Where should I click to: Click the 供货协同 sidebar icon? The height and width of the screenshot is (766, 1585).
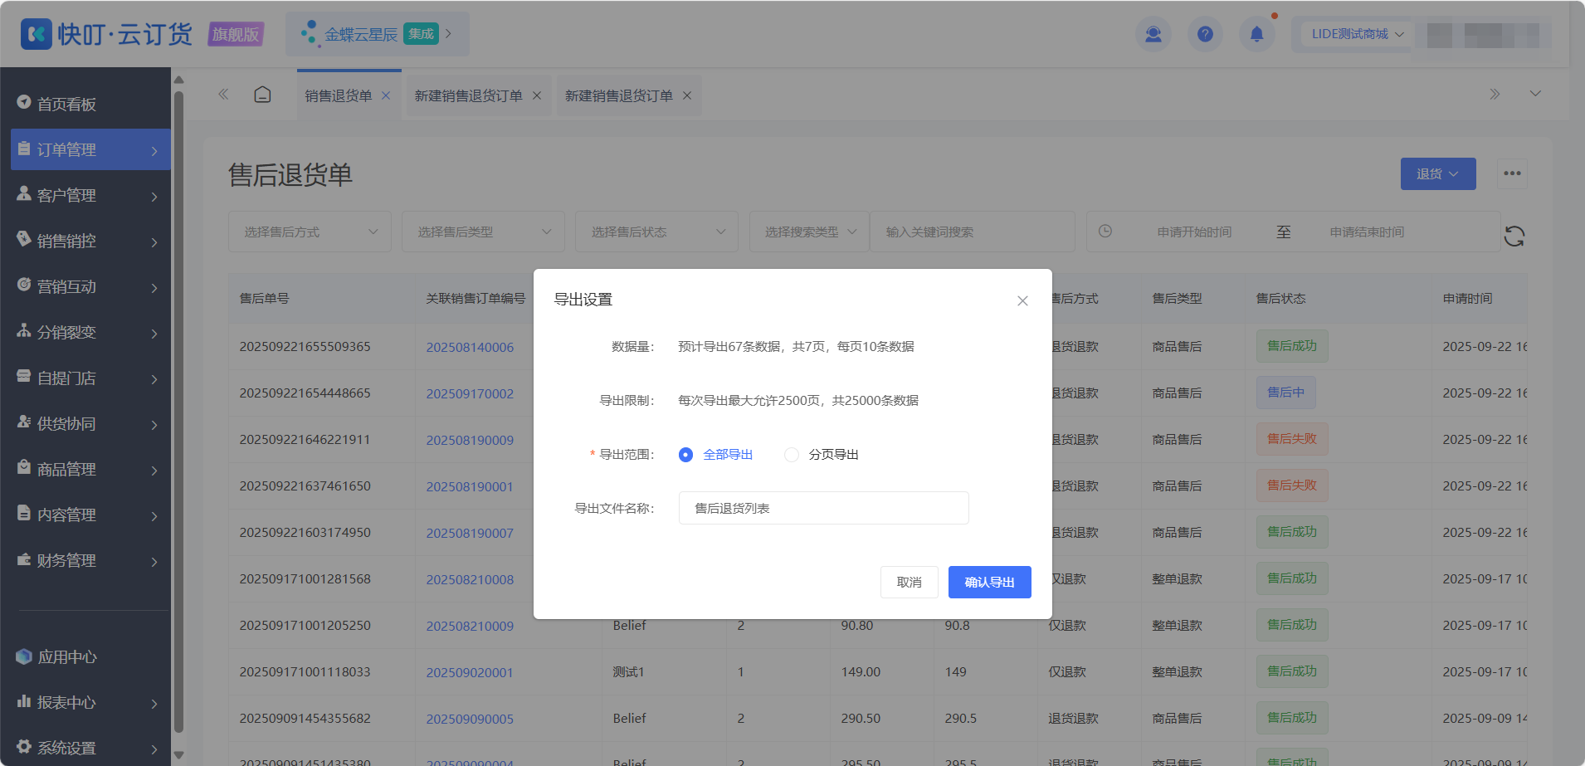(24, 422)
